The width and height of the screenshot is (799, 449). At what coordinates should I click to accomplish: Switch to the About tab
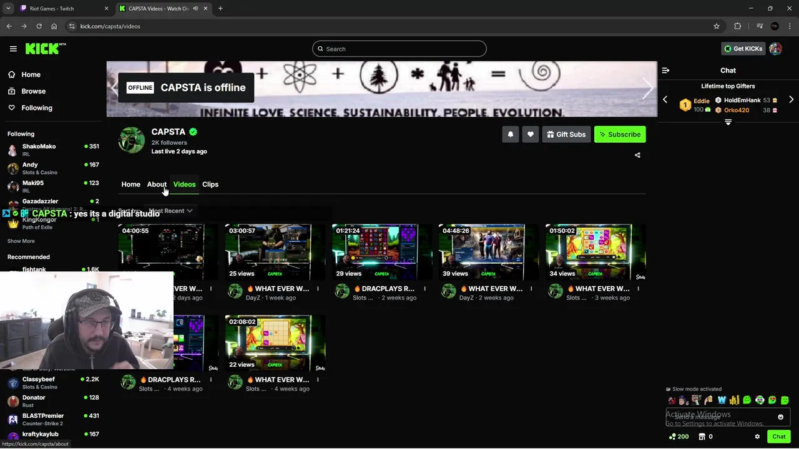[x=157, y=184]
